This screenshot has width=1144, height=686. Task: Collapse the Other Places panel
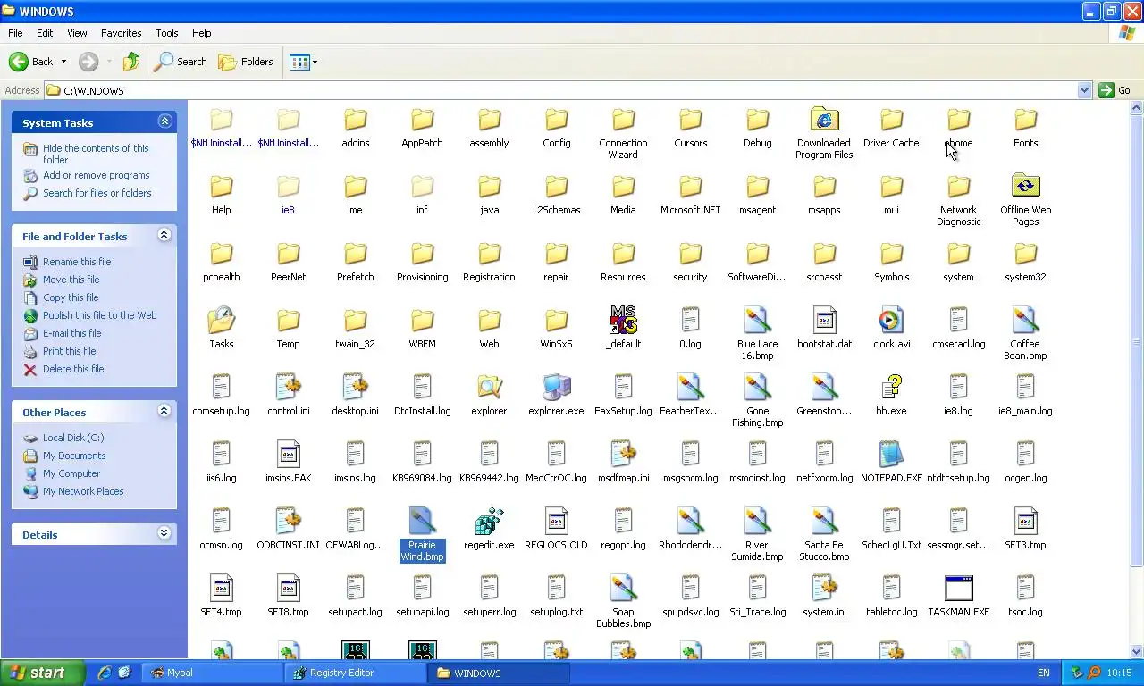[164, 411]
